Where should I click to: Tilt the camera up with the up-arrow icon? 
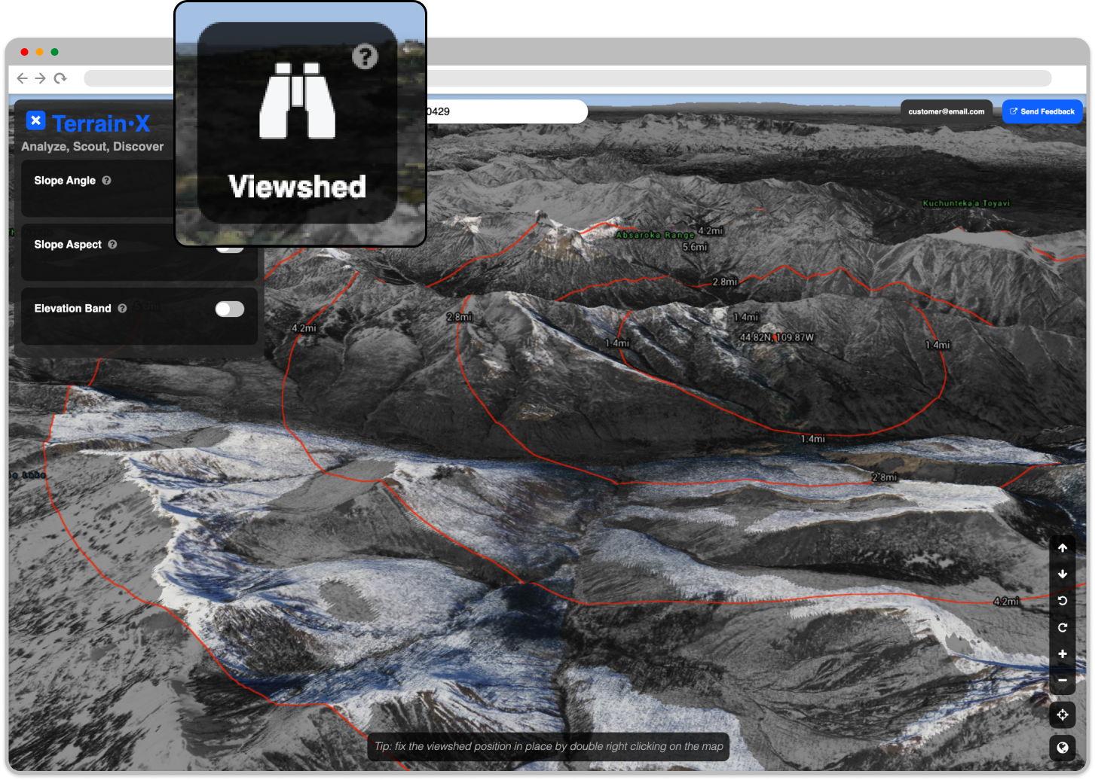[x=1063, y=547]
